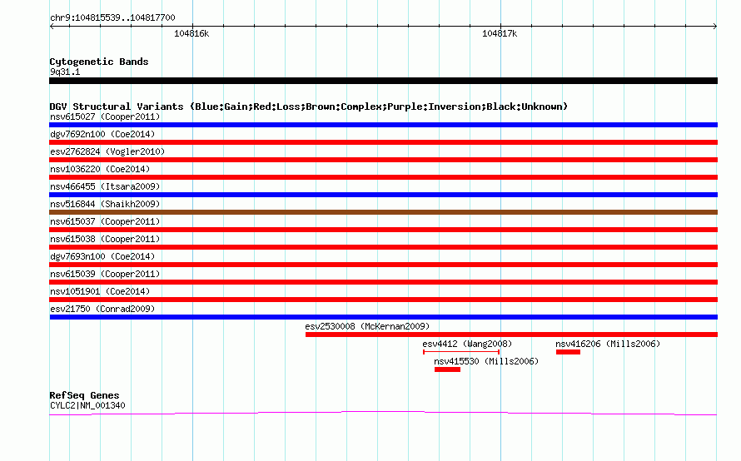Open nsv466455 (Itsara2009) variant label

click(x=105, y=186)
